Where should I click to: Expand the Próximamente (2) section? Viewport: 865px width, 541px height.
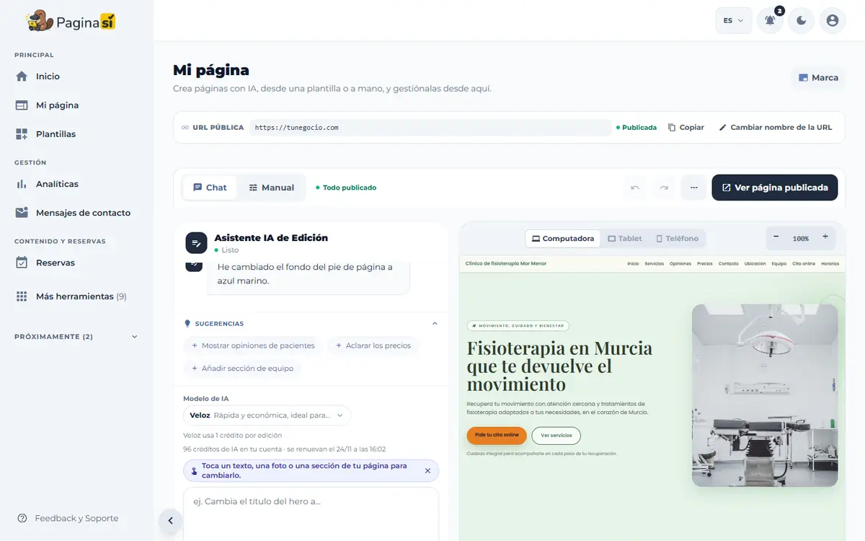(76, 337)
